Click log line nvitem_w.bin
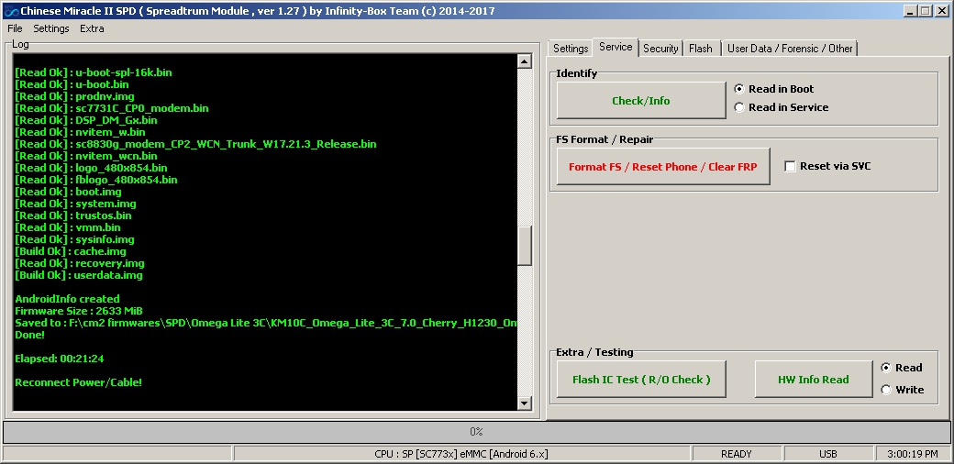The image size is (954, 464). click(80, 132)
